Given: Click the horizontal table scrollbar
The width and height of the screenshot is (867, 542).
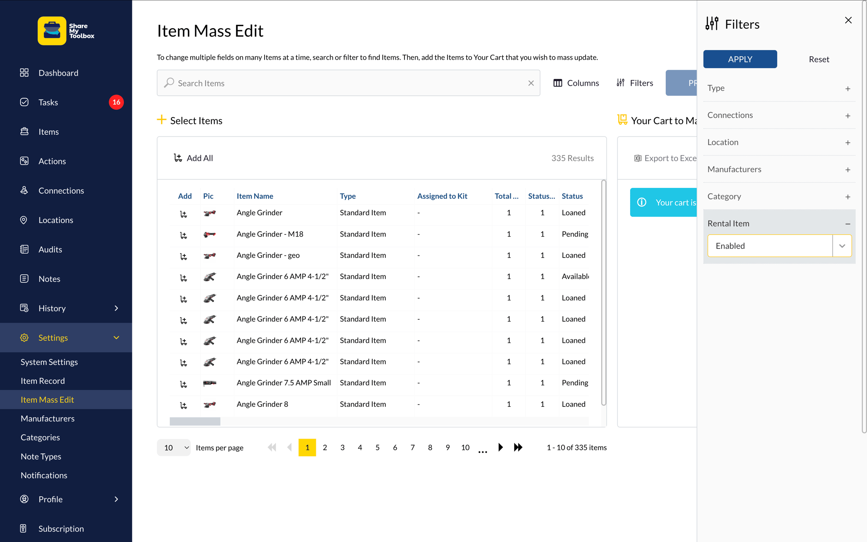Looking at the screenshot, I should click(195, 421).
